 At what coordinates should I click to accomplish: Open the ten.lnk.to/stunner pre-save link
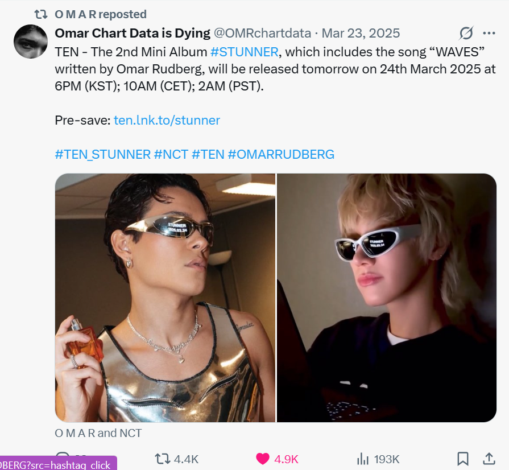pos(167,120)
